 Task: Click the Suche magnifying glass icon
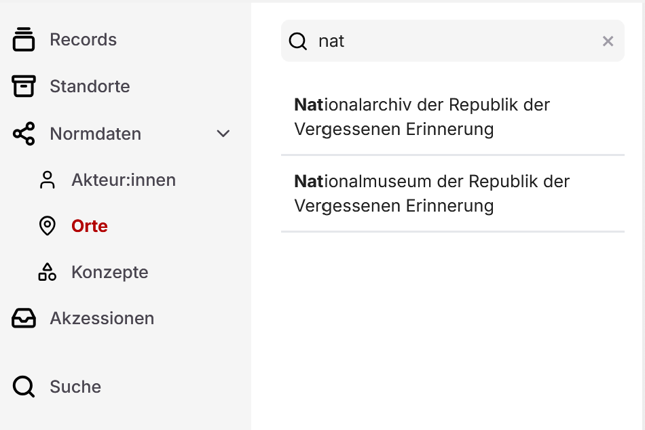(23, 387)
